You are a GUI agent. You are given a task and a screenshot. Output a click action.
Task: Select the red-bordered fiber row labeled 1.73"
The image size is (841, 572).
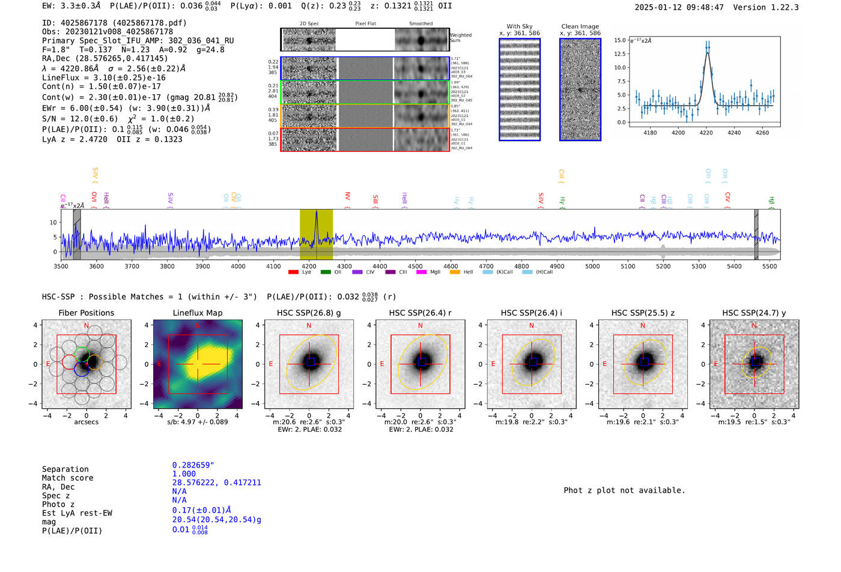365,139
